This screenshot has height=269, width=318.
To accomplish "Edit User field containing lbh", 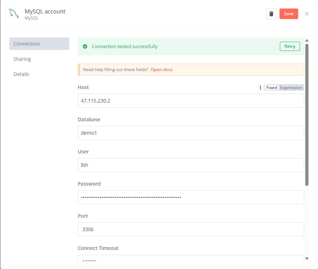I will coord(191,165).
